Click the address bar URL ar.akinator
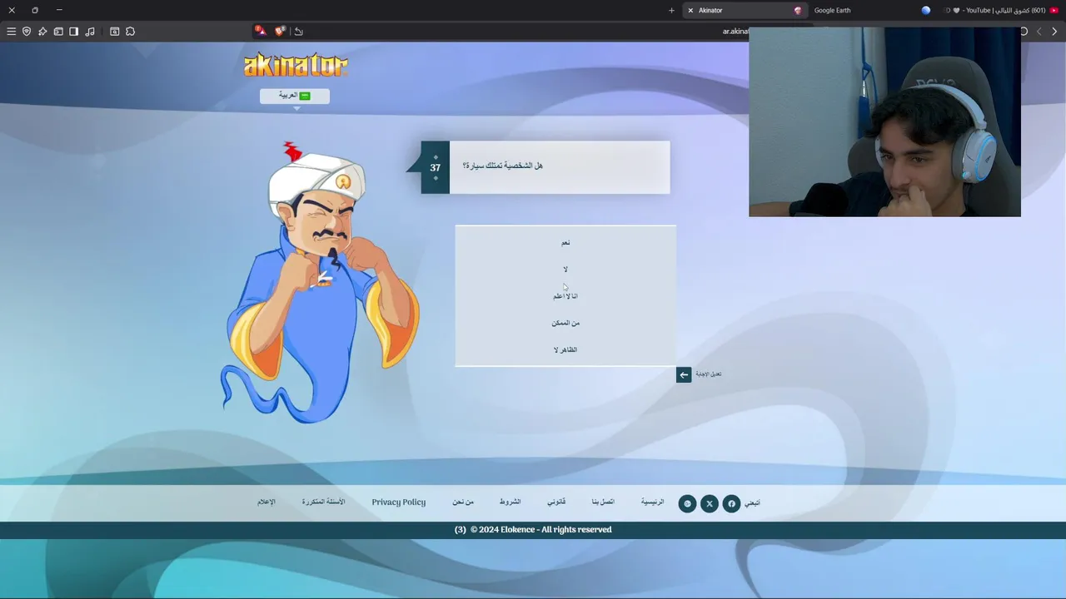Image resolution: width=1066 pixels, height=599 pixels. (735, 32)
